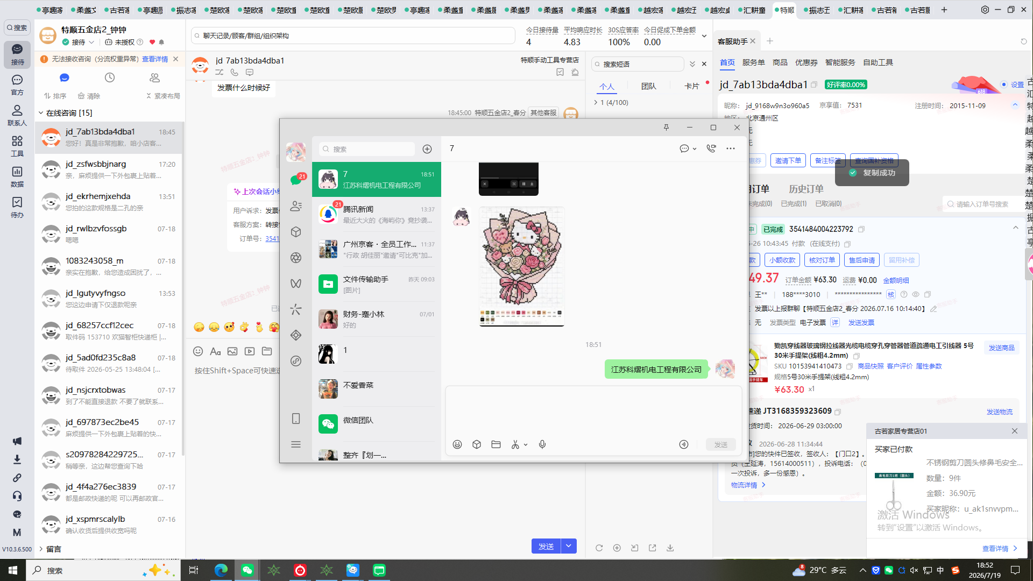1033x581 pixels.
Task: Click the insert image icon in JD toolbar
Action: click(232, 351)
